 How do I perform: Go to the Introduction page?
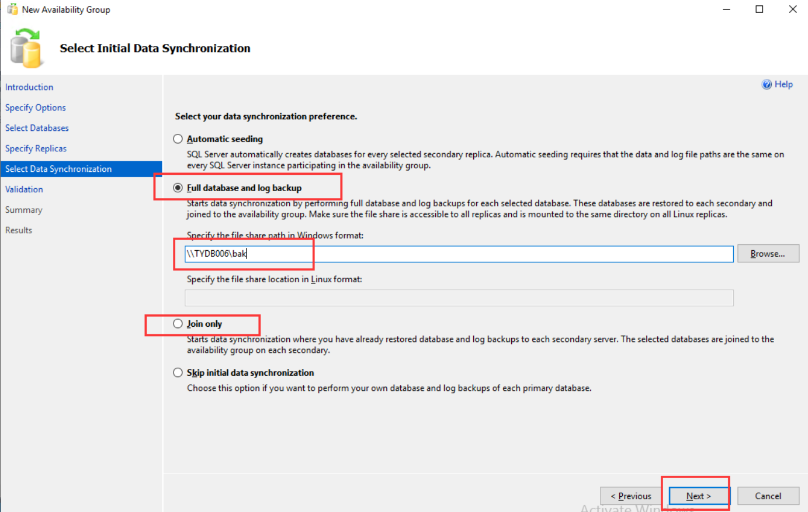point(29,87)
